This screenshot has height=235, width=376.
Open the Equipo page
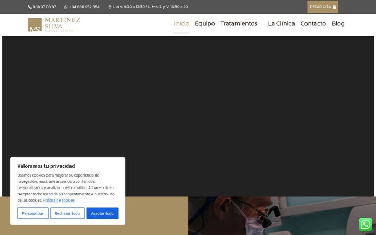(x=205, y=23)
